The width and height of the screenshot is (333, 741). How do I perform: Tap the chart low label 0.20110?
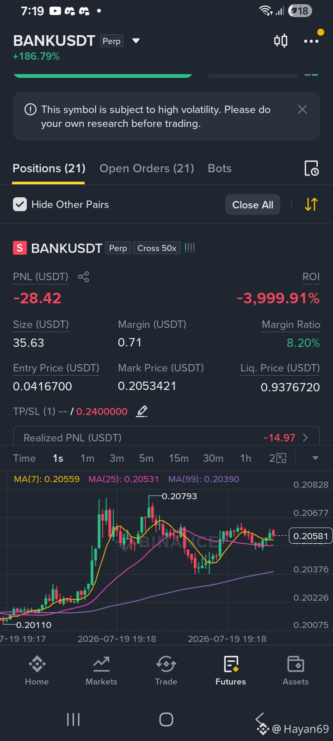point(34,625)
